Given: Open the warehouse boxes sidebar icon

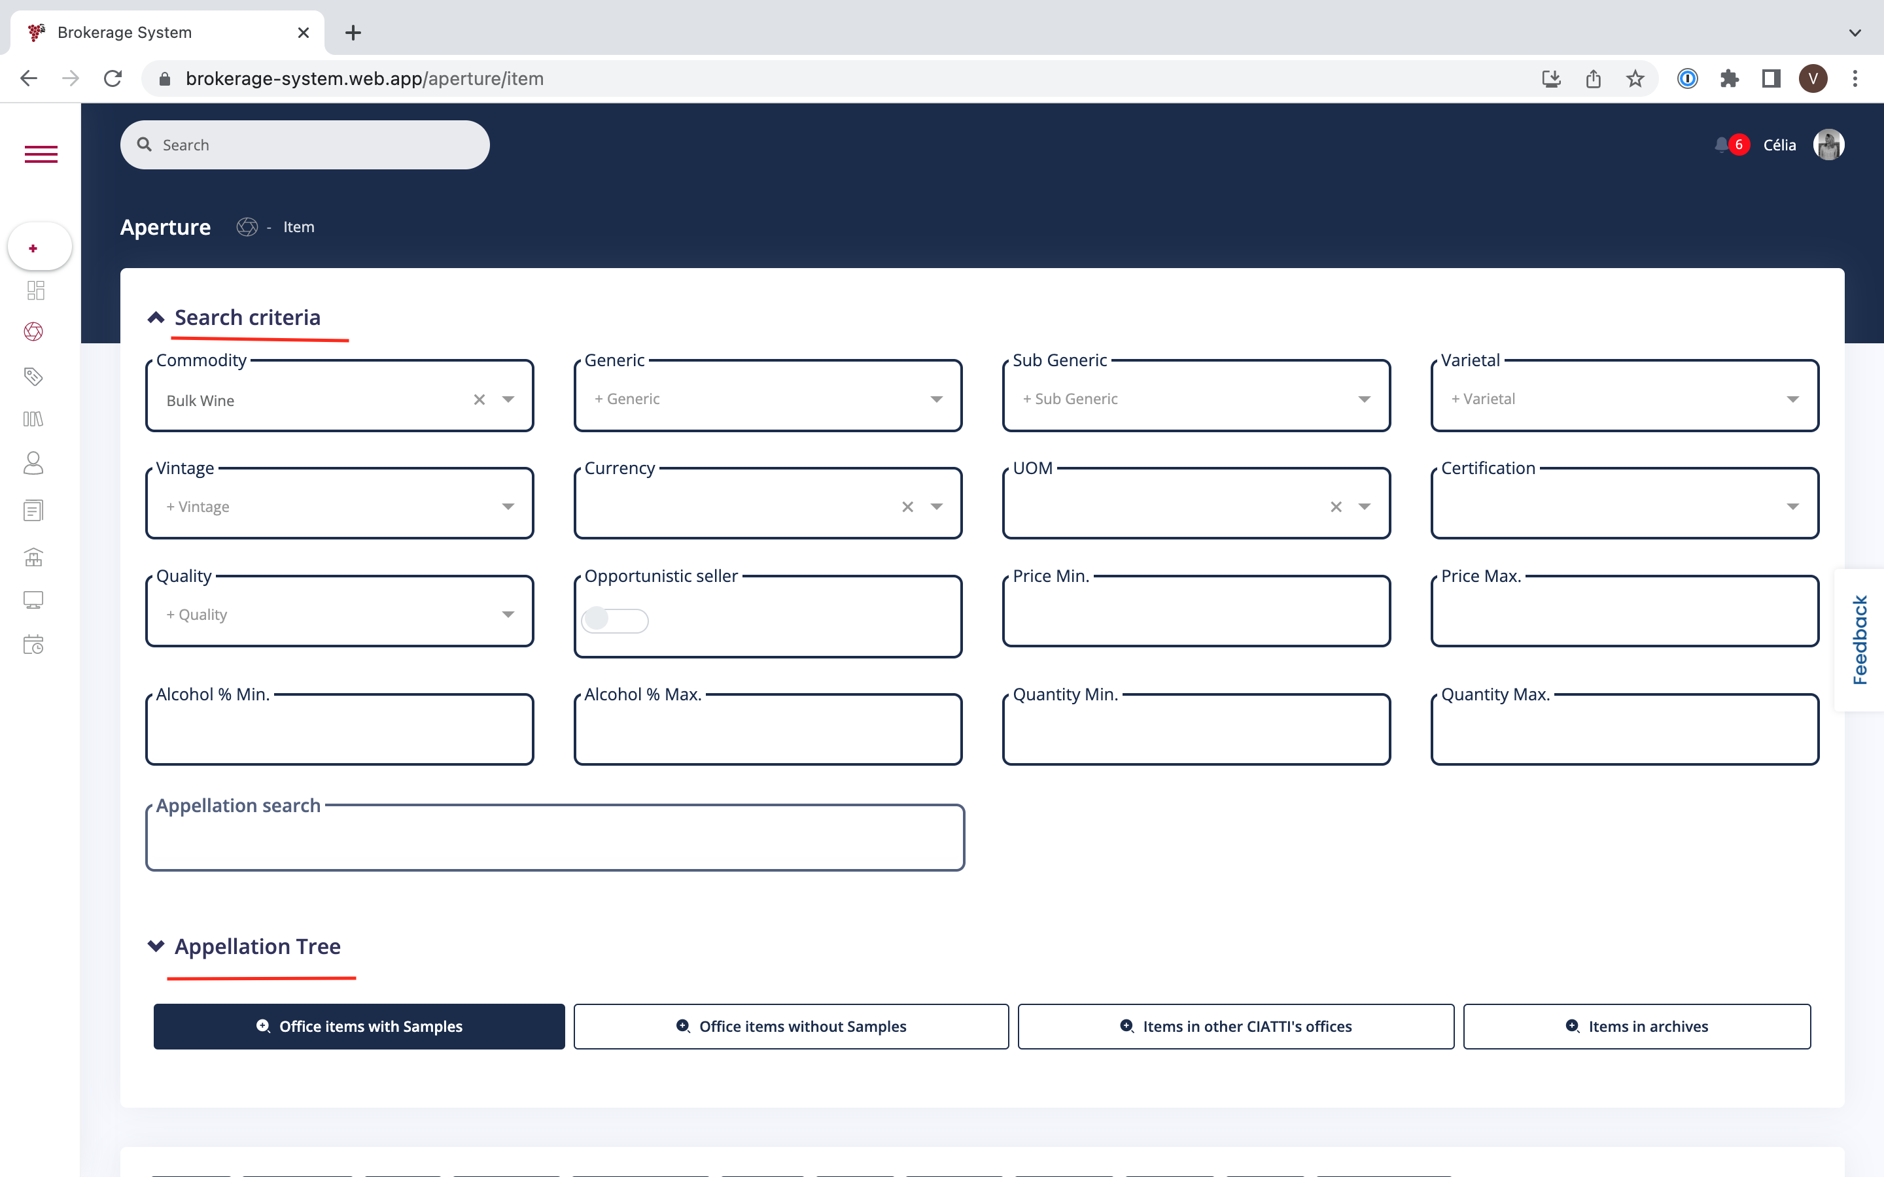Looking at the screenshot, I should coord(33,557).
